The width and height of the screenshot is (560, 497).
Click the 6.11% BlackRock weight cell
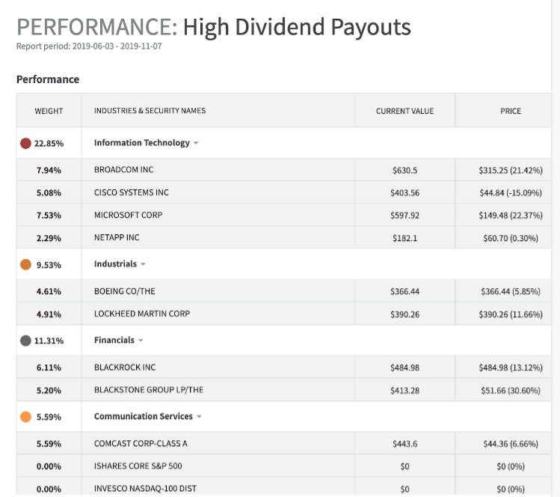point(49,368)
